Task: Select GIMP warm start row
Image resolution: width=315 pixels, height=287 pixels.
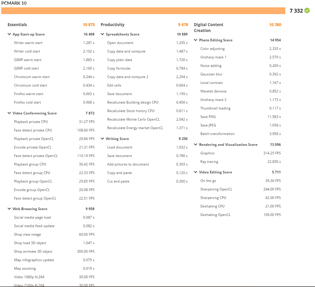Action: pyautogui.click(x=54, y=60)
